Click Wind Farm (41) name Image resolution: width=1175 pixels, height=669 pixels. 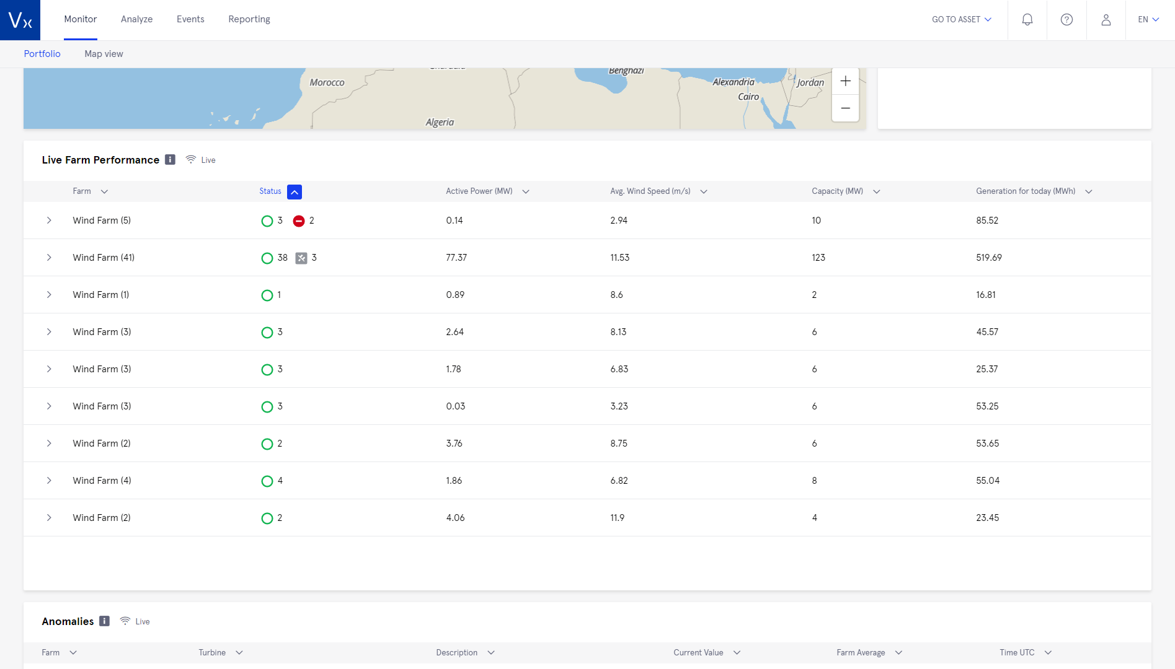104,258
